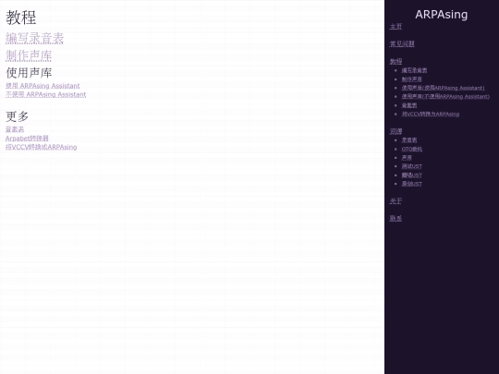499x374 pixels.
Task: Select 资源 in the sidebar menu
Action: click(x=396, y=131)
